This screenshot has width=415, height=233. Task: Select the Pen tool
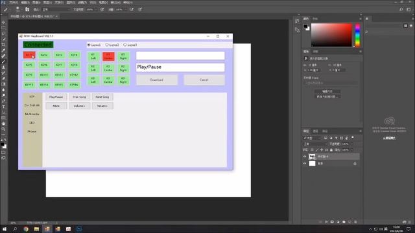coord(3,101)
